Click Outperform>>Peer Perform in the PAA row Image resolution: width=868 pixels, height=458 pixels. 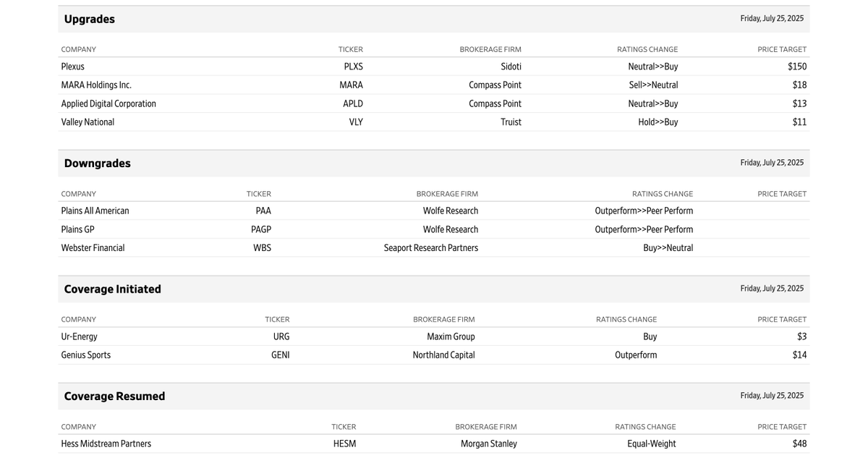pyautogui.click(x=644, y=211)
